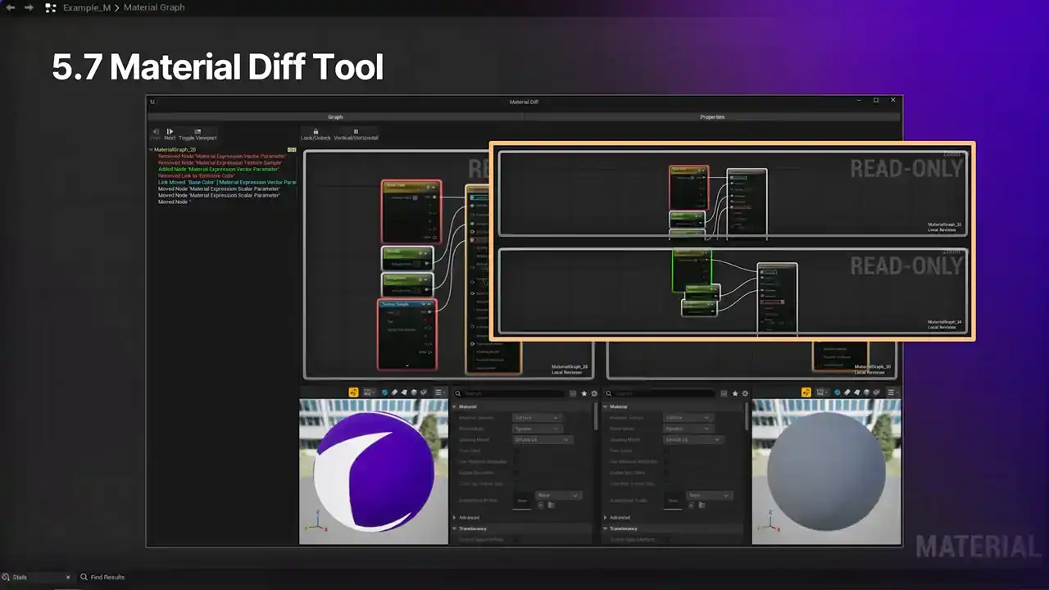Screen dimensions: 1049x590
Task: Click the favorites star in left properties panel
Action: click(584, 393)
